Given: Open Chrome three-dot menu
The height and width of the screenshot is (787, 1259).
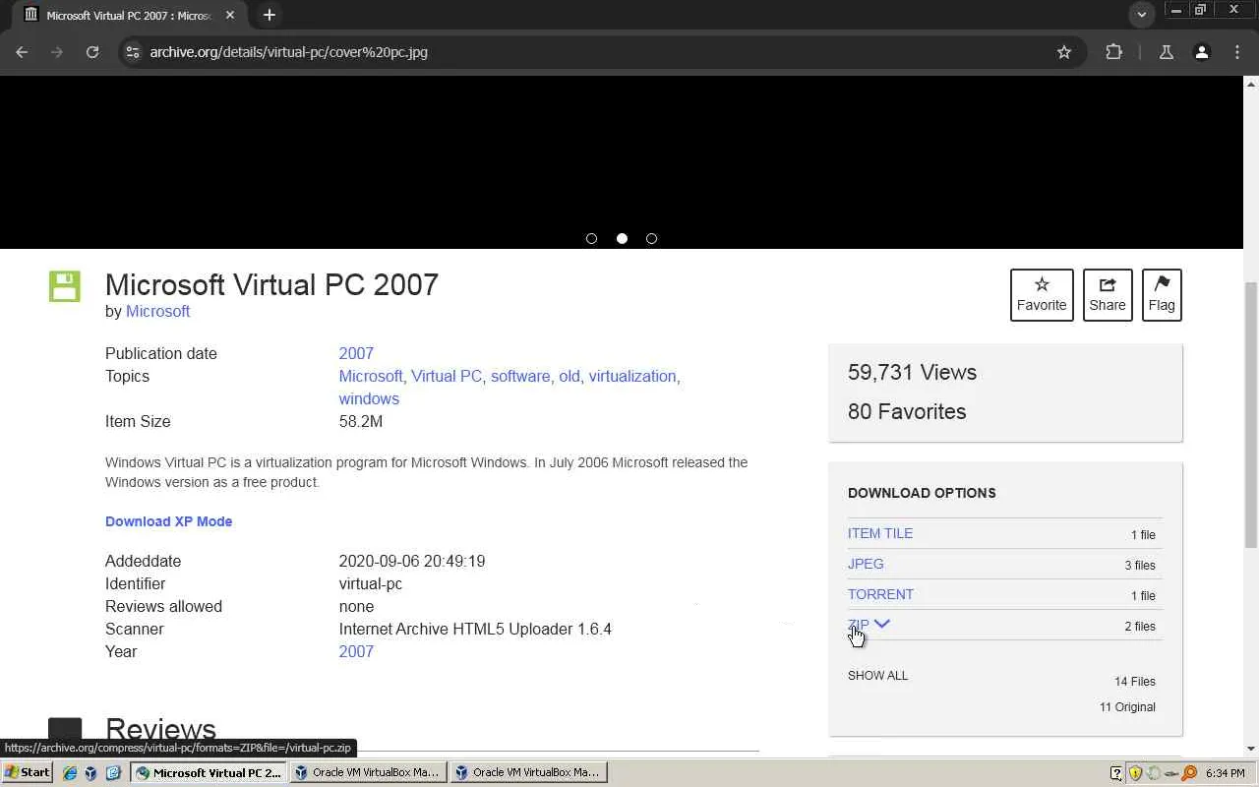Looking at the screenshot, I should [1237, 52].
